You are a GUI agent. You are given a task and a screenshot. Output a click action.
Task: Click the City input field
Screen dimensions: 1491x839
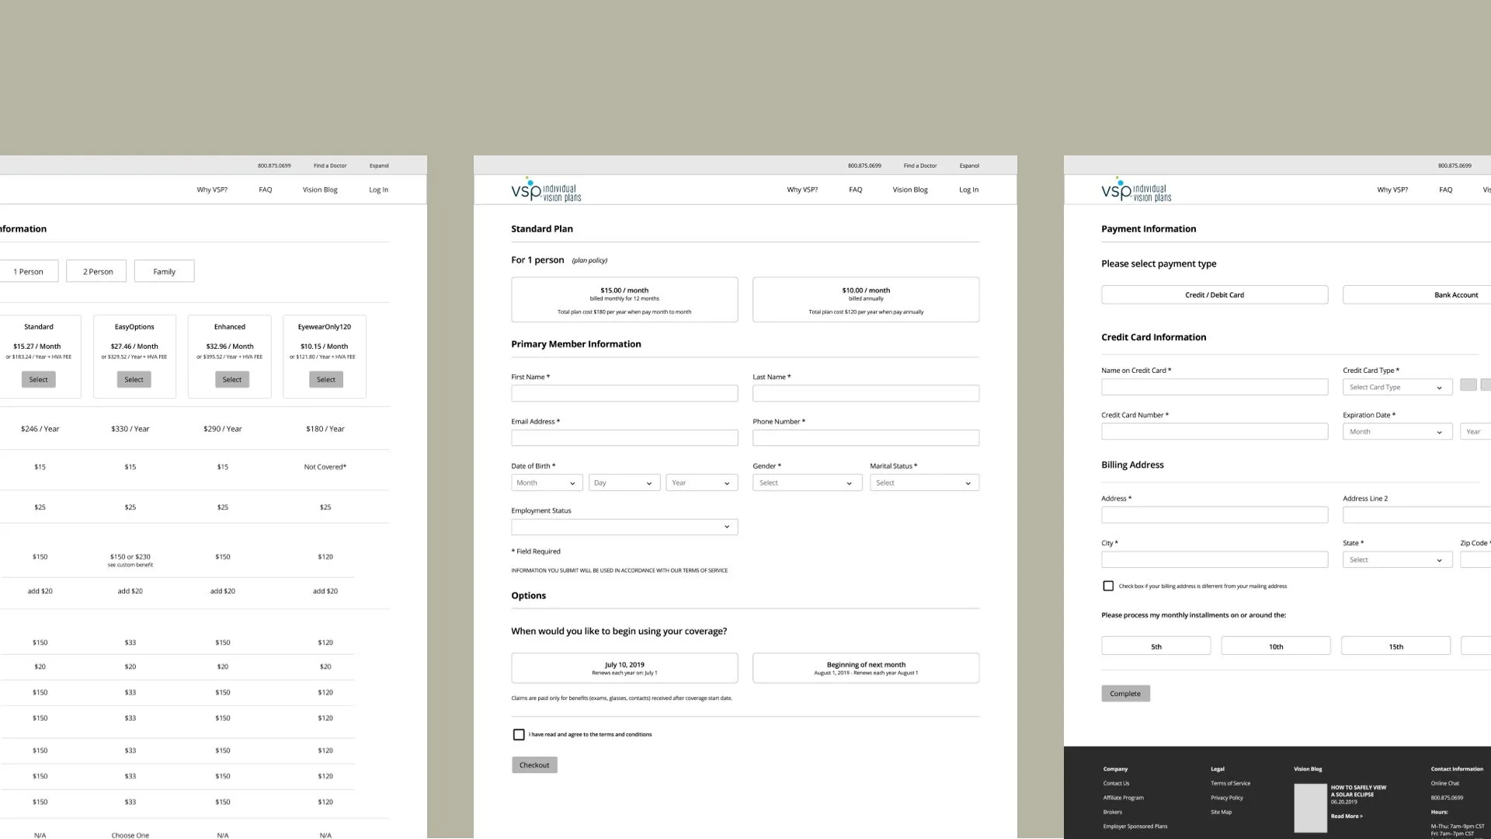click(x=1215, y=560)
